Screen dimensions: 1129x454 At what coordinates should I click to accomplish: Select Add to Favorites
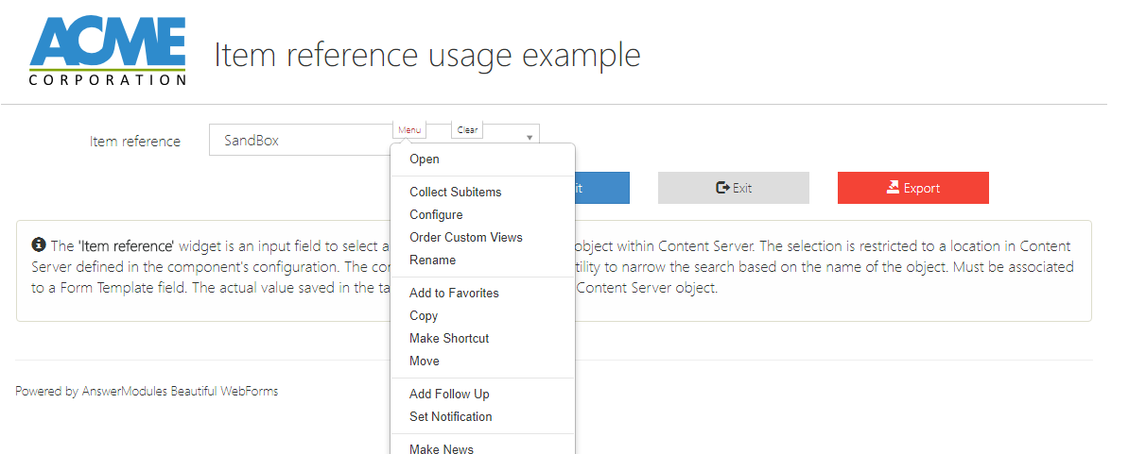454,293
